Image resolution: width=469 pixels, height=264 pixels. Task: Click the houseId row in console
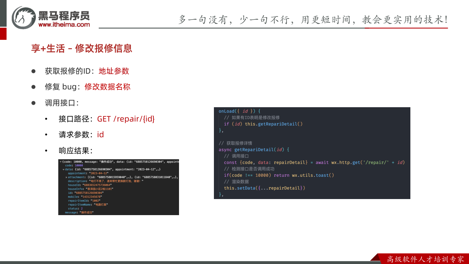click(x=90, y=185)
